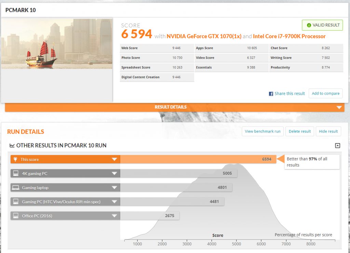Click the 4481 bar for Gaming PC
The image size is (350, 253).
tap(172, 201)
